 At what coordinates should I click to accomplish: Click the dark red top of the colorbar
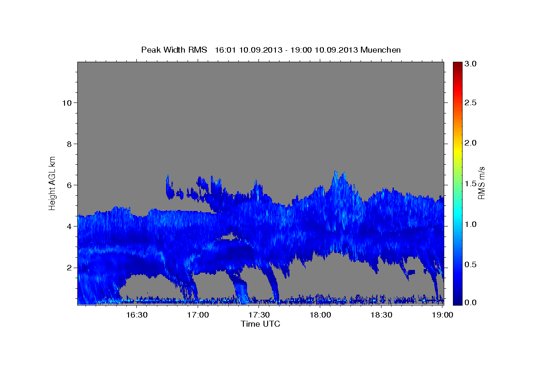[457, 65]
